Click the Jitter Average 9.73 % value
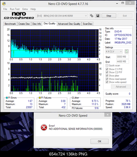 point(95,101)
